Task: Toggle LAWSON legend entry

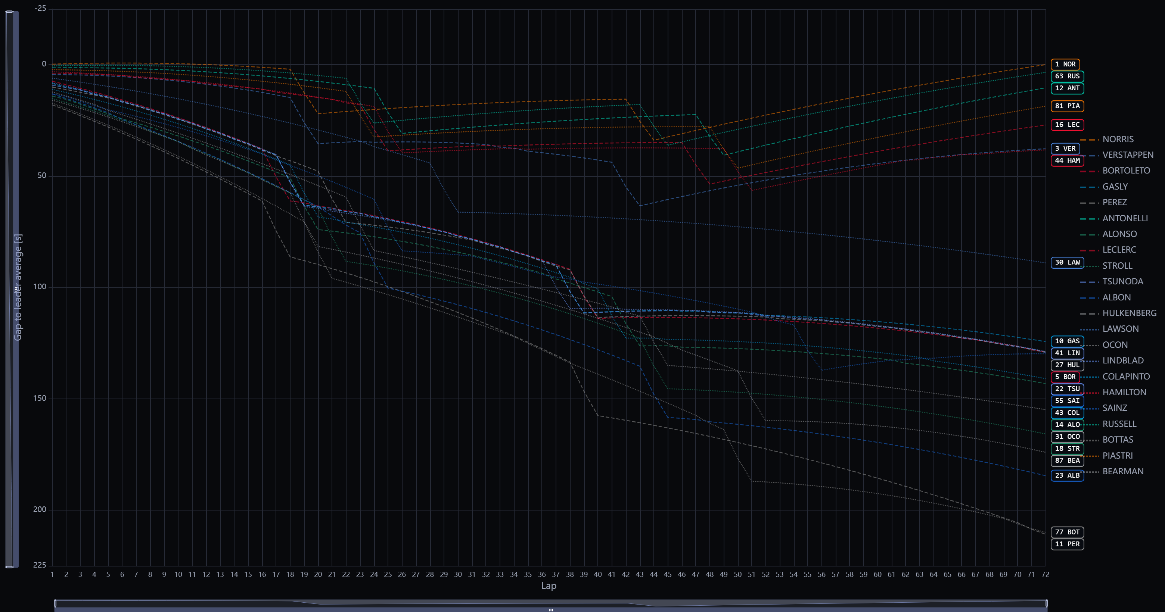Action: [x=1109, y=329]
